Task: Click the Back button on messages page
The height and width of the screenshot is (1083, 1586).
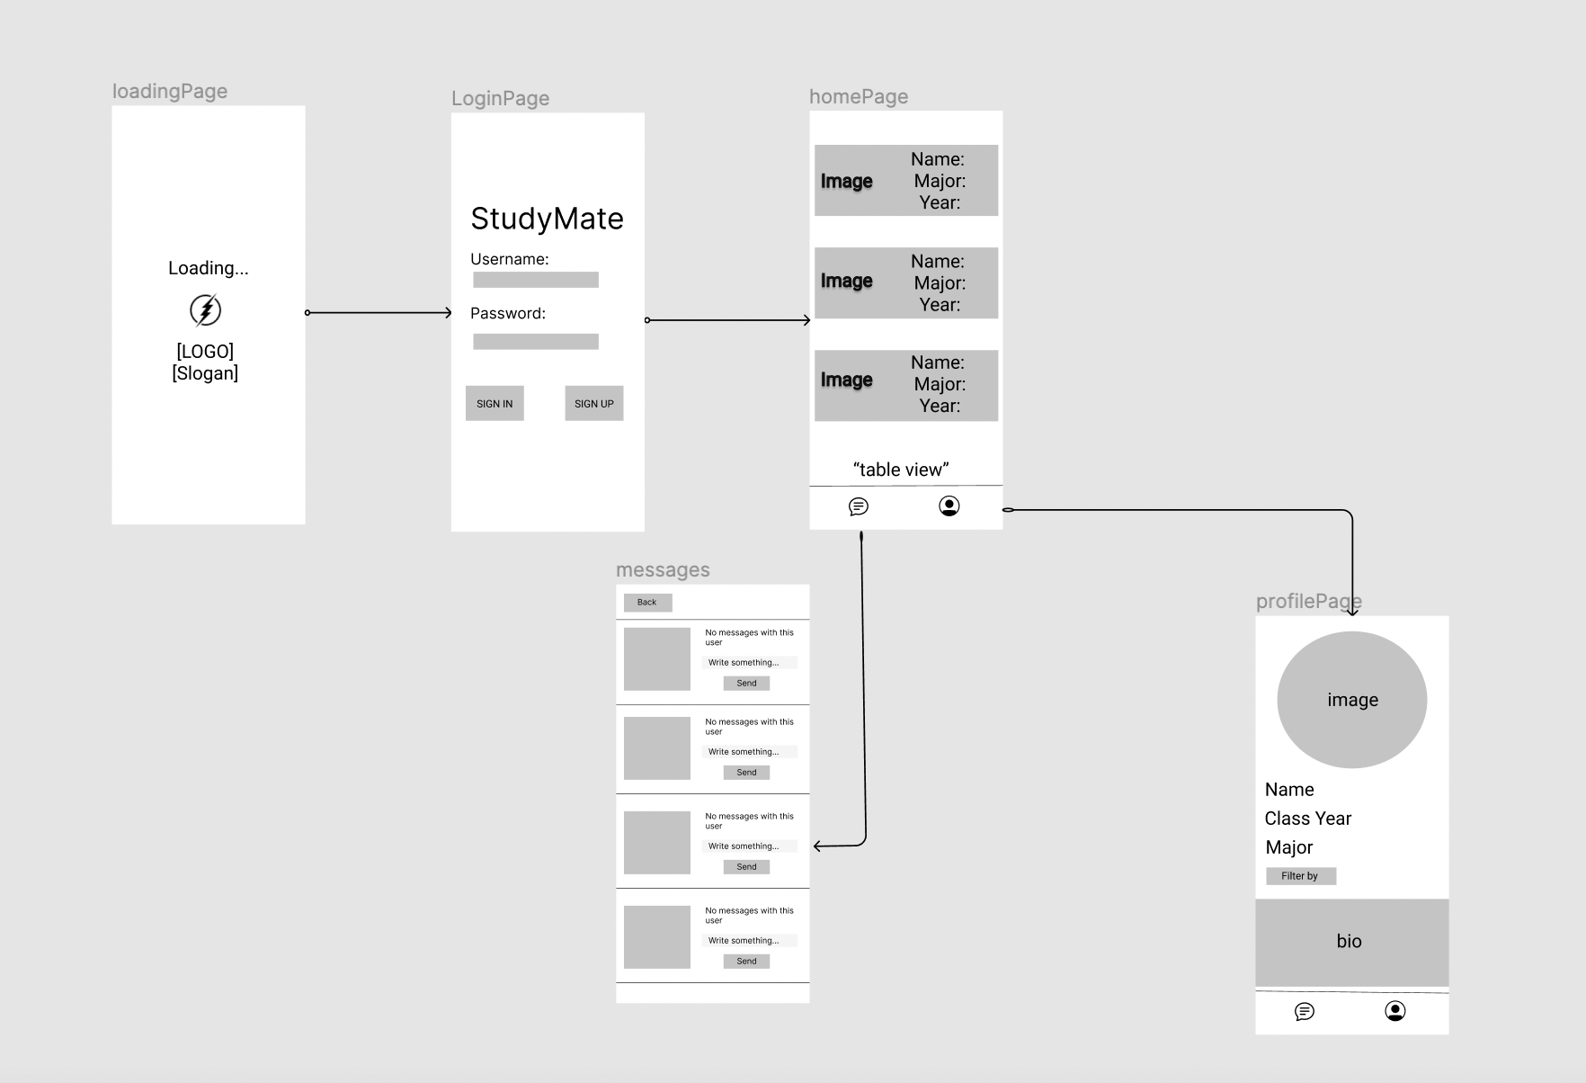Action: click(646, 603)
